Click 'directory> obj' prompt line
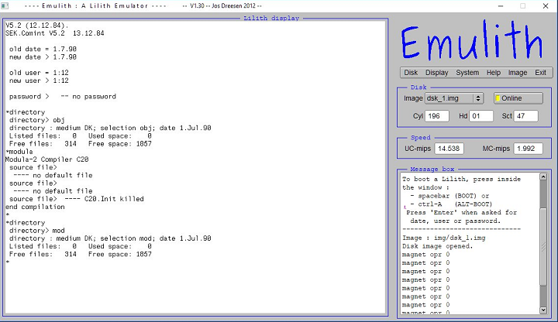Screen dimensions: 558x322 point(37,120)
